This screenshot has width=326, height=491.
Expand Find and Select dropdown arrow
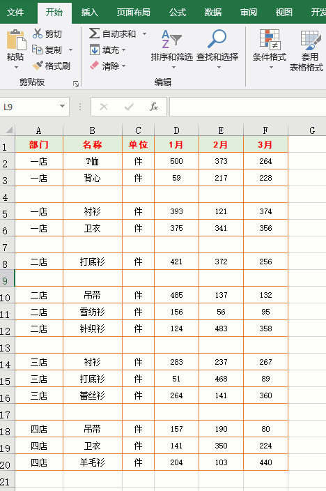[219, 68]
